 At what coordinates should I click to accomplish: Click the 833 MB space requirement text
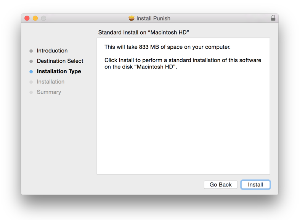(167, 47)
